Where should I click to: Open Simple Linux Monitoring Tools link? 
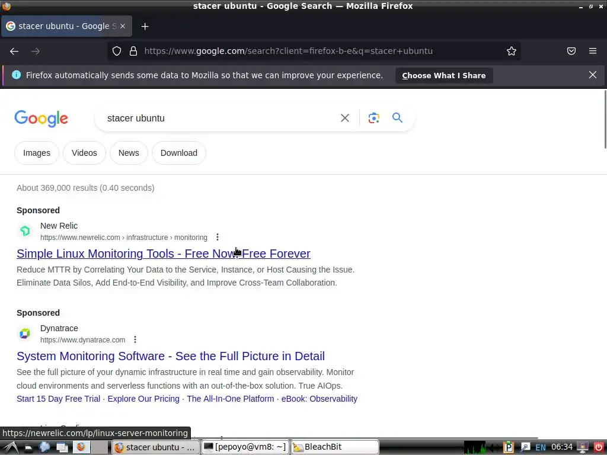pyautogui.click(x=164, y=254)
